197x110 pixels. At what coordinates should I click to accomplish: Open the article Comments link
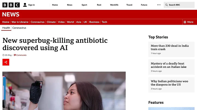click(x=21, y=55)
